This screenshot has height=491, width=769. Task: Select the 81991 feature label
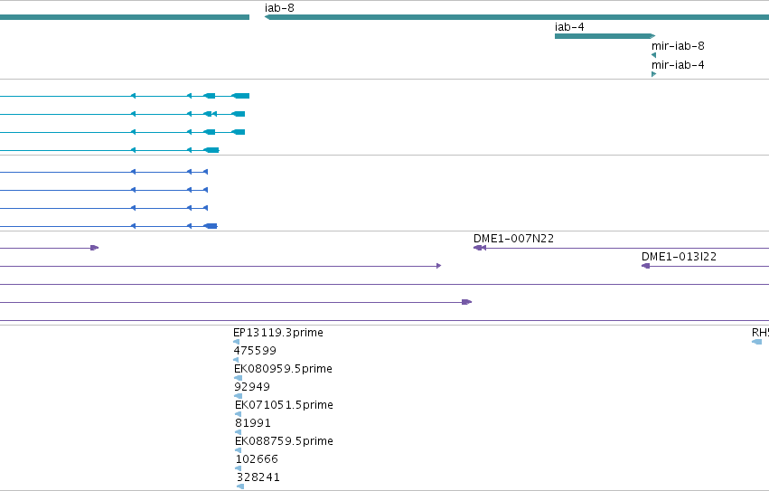click(x=253, y=423)
